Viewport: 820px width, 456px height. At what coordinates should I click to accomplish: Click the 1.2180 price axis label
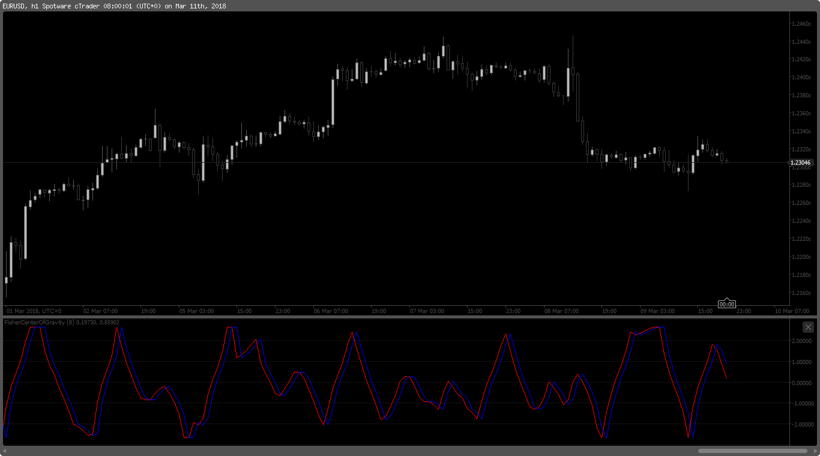pos(801,275)
